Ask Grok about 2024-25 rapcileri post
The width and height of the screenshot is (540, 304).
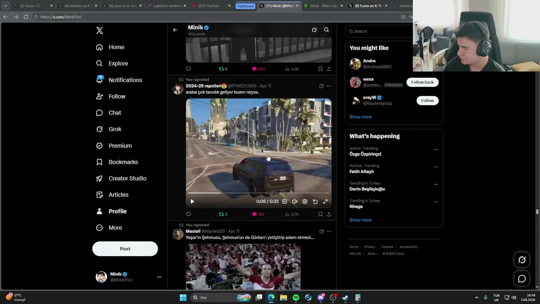321,86
